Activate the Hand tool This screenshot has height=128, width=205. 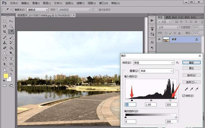(x=5, y=69)
